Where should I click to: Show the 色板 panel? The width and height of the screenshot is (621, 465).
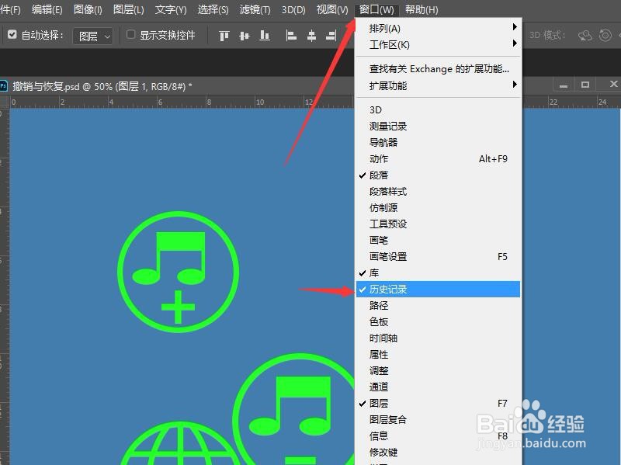(x=438, y=321)
